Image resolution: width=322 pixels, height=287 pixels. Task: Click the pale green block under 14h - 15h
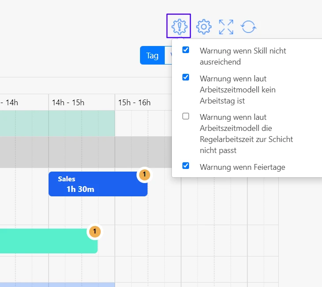click(81, 123)
